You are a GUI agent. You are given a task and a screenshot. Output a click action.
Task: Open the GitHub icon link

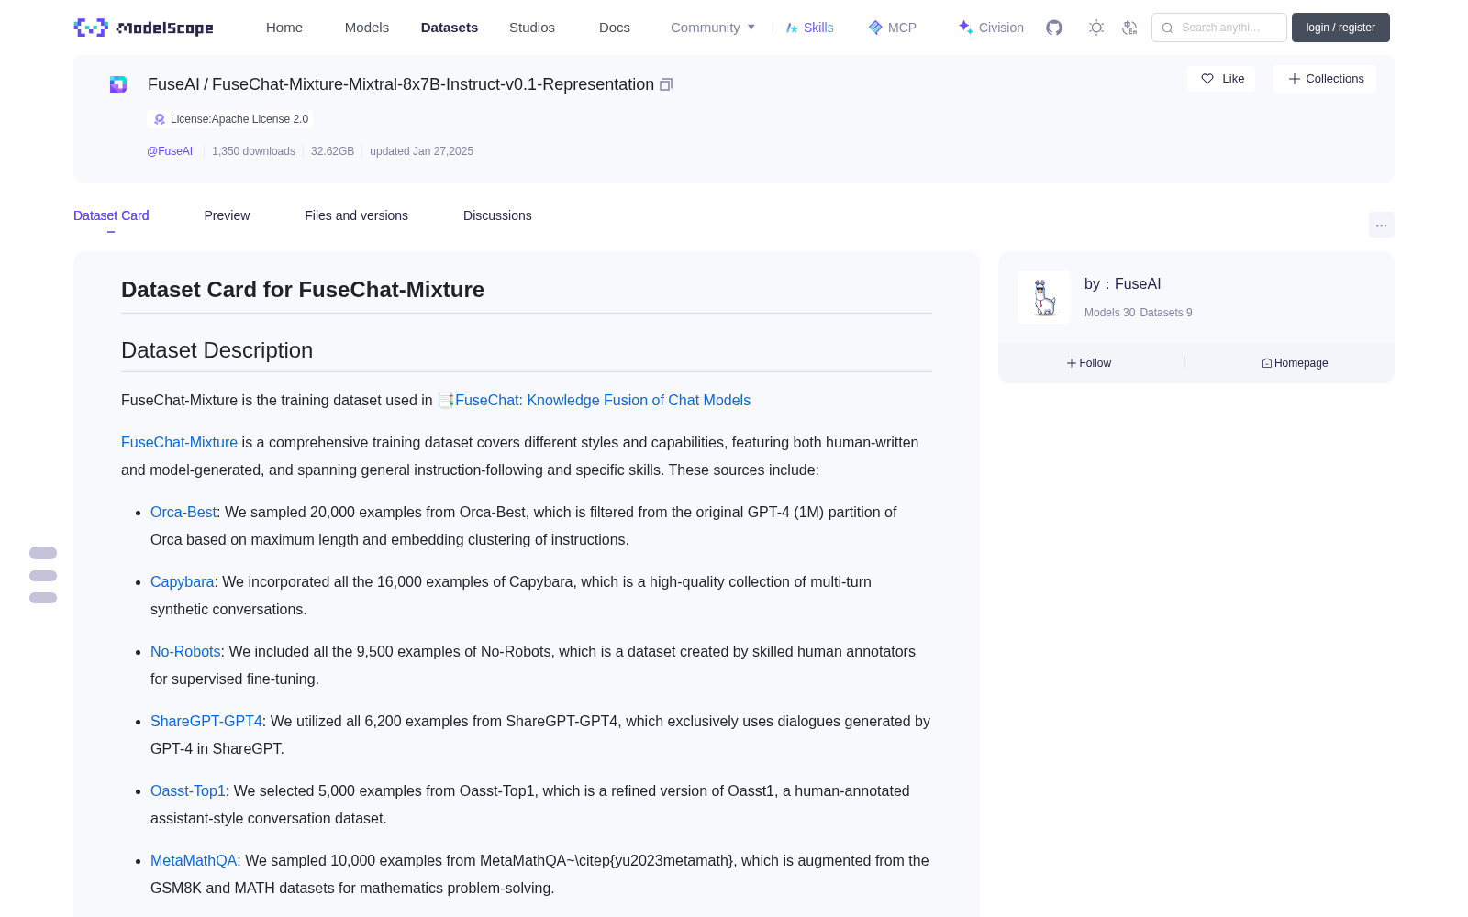click(x=1054, y=28)
